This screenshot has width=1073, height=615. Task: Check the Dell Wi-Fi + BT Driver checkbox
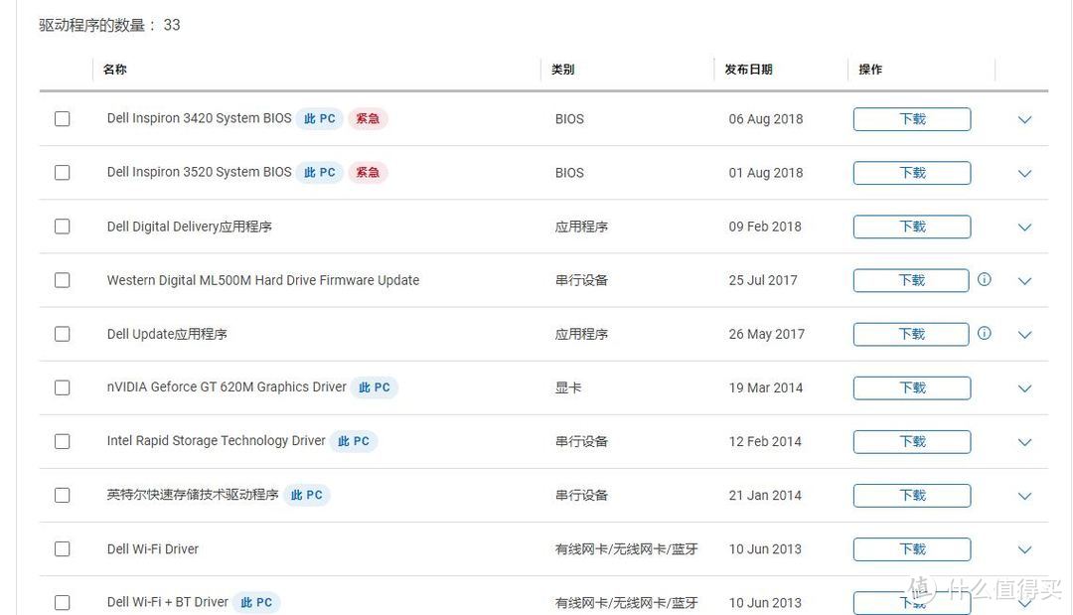[x=63, y=603]
